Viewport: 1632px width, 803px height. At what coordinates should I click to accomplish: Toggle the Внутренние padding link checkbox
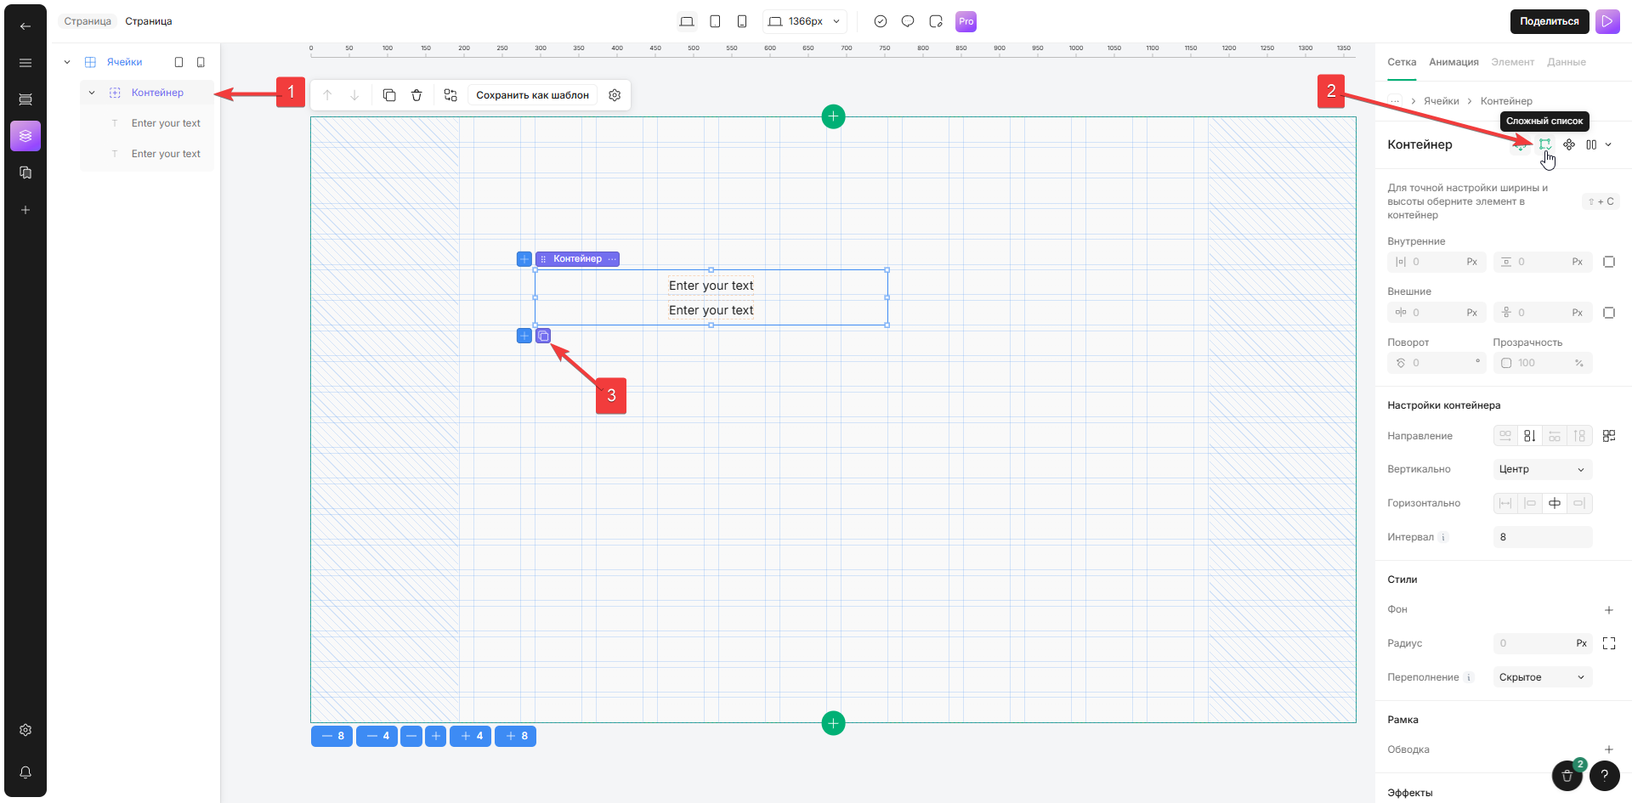pyautogui.click(x=1609, y=262)
